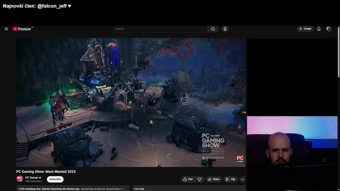
Task: Open the Create button
Action: point(305,29)
